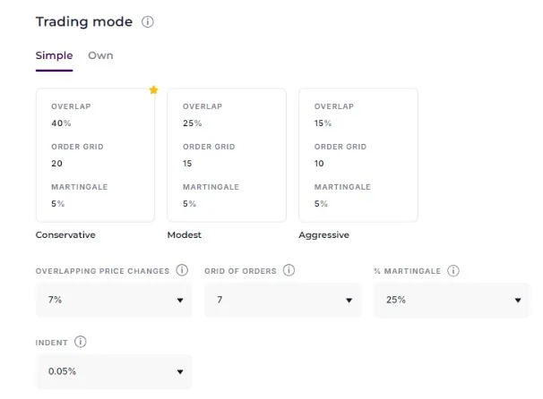
Task: Switch to the Simple tab
Action: click(x=54, y=55)
